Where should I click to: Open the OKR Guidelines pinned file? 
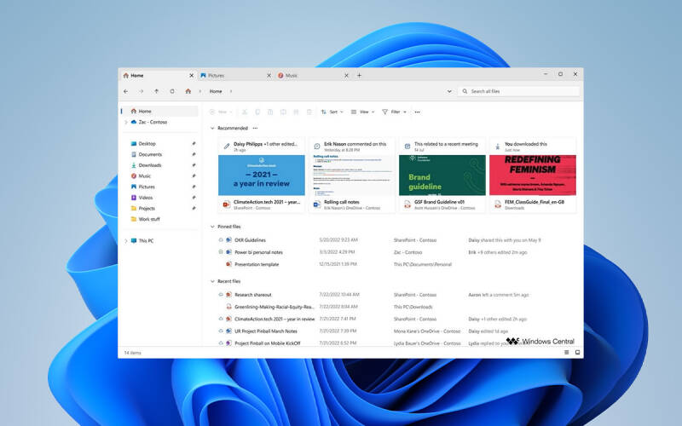pos(250,240)
